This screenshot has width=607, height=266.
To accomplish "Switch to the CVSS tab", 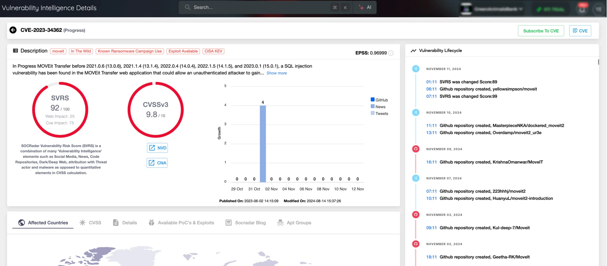I will point(90,223).
